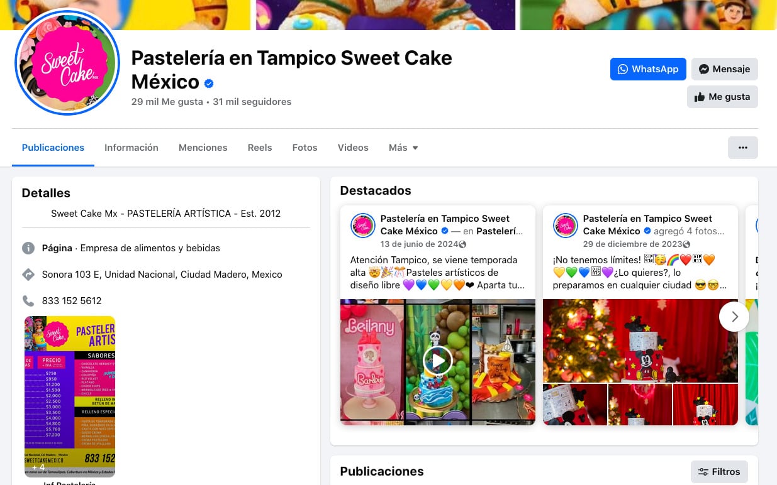Click the location pin icon next to Sonora address

click(x=28, y=275)
